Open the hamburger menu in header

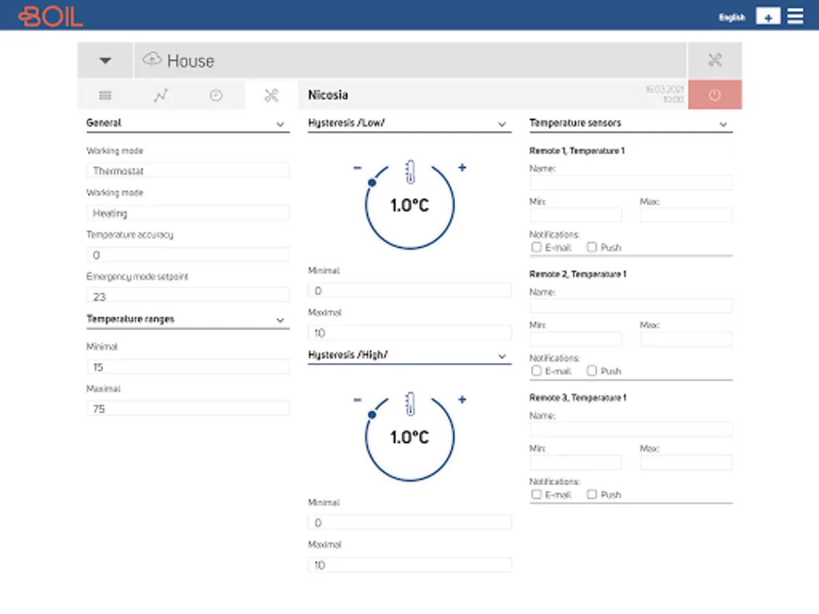click(x=795, y=16)
